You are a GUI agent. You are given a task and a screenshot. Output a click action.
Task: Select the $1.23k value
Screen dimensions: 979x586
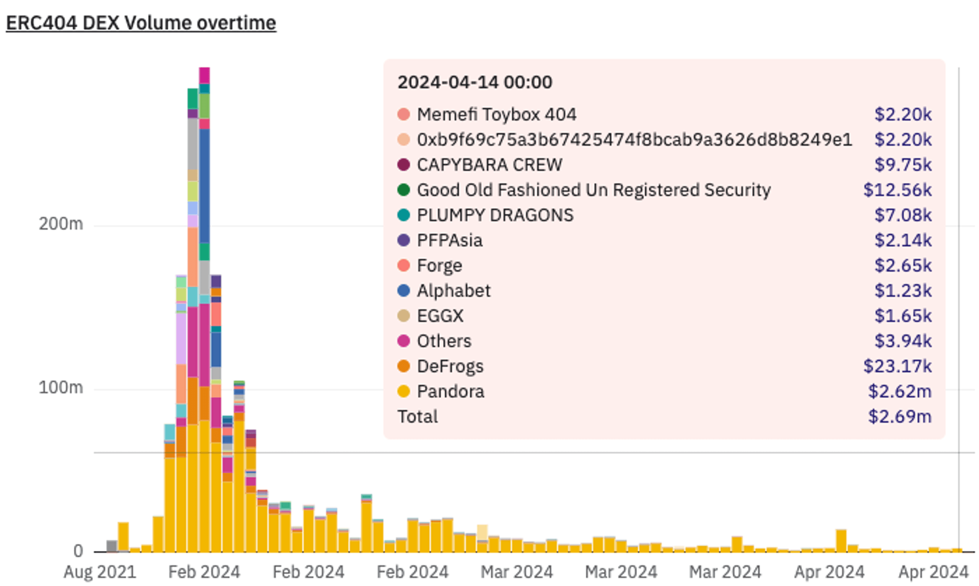pyautogui.click(x=903, y=291)
